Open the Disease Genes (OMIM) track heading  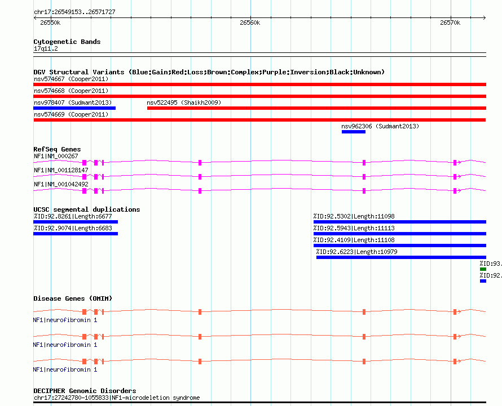[x=73, y=298]
